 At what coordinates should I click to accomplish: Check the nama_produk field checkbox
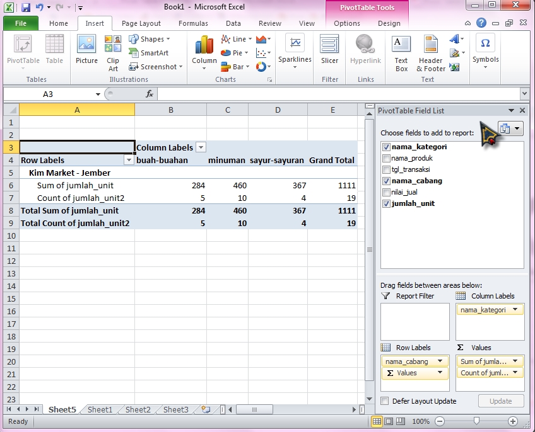click(387, 158)
